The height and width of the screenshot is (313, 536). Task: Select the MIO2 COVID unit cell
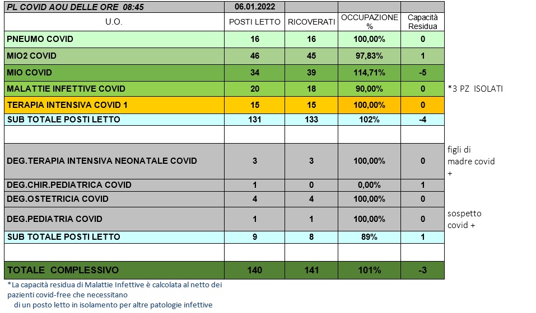31,56
